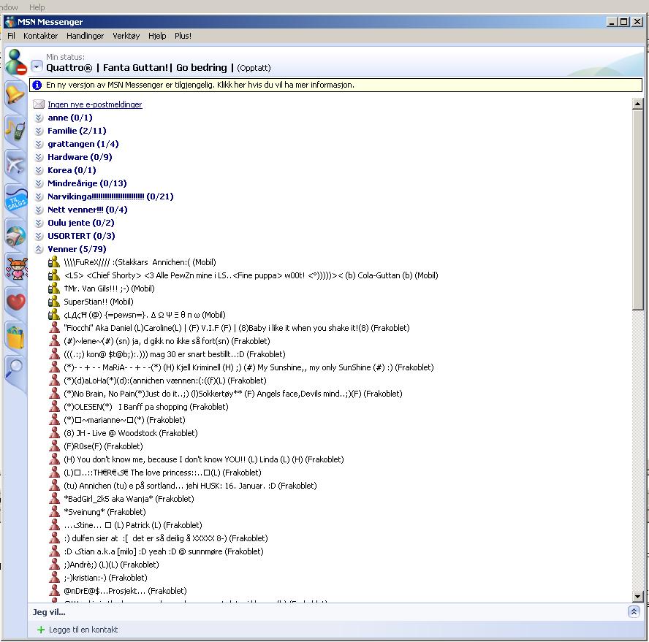Collapse the 'Jeg vil...' panel arrow
This screenshot has width=649, height=642.
[x=634, y=612]
